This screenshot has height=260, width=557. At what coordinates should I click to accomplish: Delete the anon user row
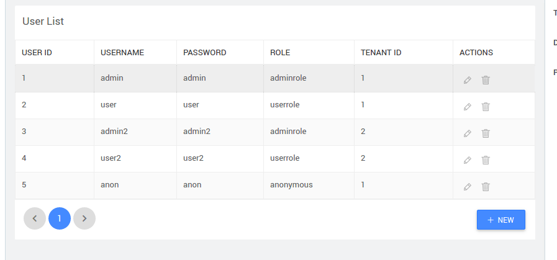point(486,187)
